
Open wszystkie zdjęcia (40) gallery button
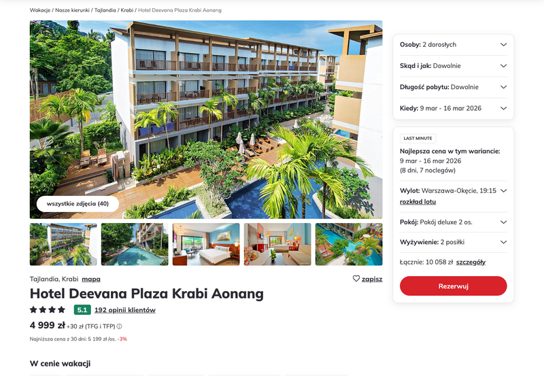coord(78,203)
